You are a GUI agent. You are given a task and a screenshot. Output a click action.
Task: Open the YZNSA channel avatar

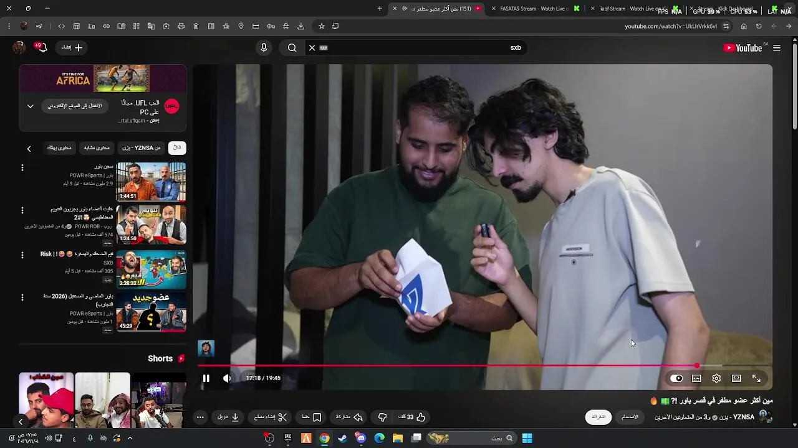tap(766, 417)
